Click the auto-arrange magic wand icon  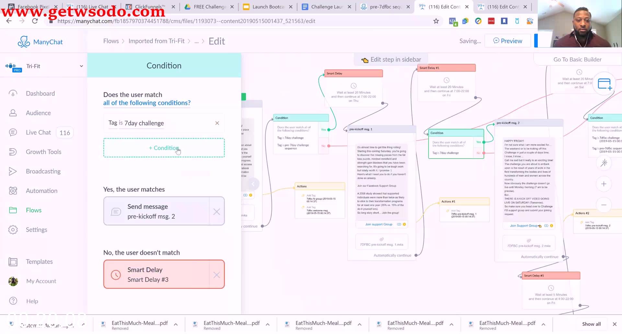(604, 163)
